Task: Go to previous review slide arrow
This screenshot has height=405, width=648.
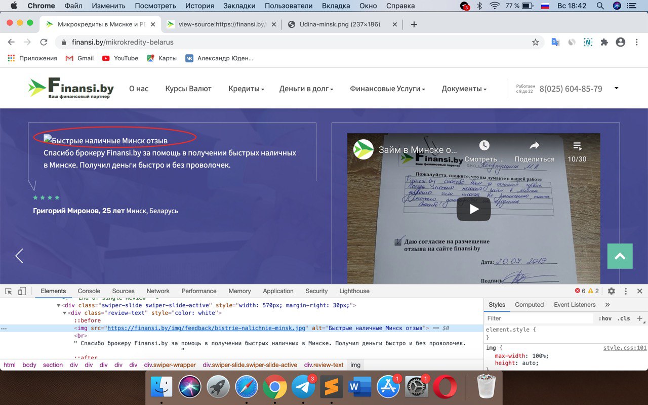Action: point(19,256)
